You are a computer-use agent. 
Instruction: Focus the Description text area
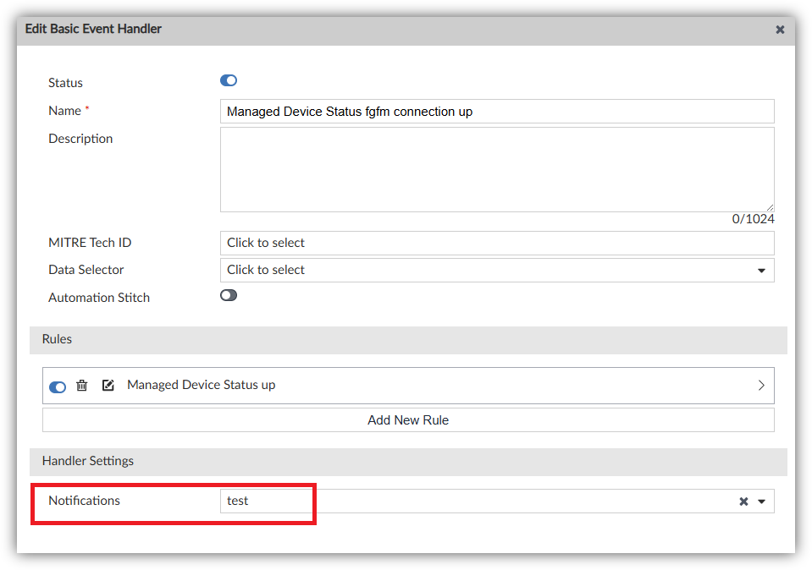(496, 169)
